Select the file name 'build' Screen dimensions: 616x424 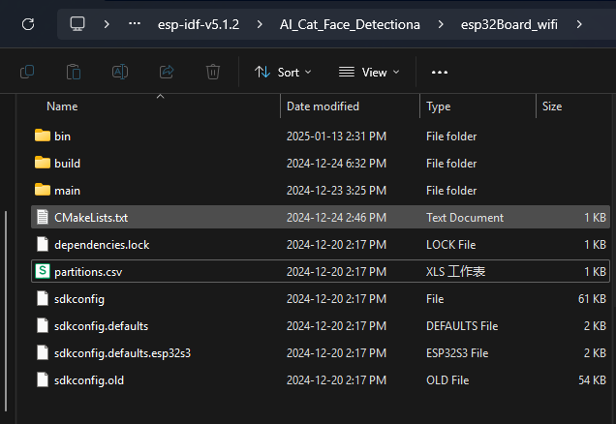[x=67, y=164]
